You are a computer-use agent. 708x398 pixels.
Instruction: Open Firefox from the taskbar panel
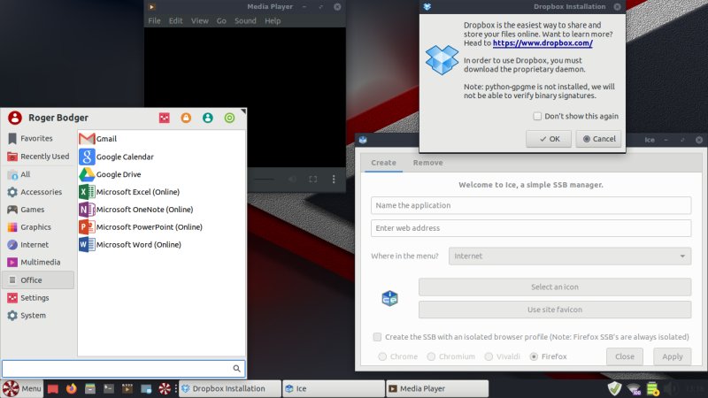point(72,388)
